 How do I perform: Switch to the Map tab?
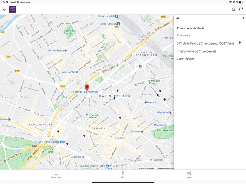click(x=123, y=175)
